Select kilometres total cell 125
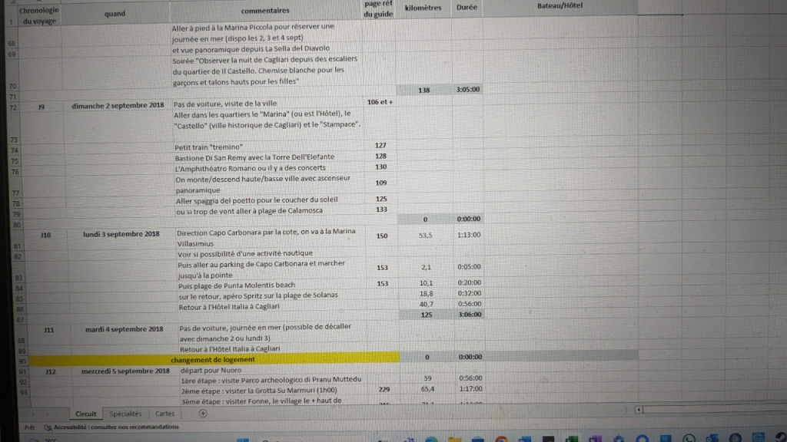This screenshot has width=787, height=442. pos(426,315)
